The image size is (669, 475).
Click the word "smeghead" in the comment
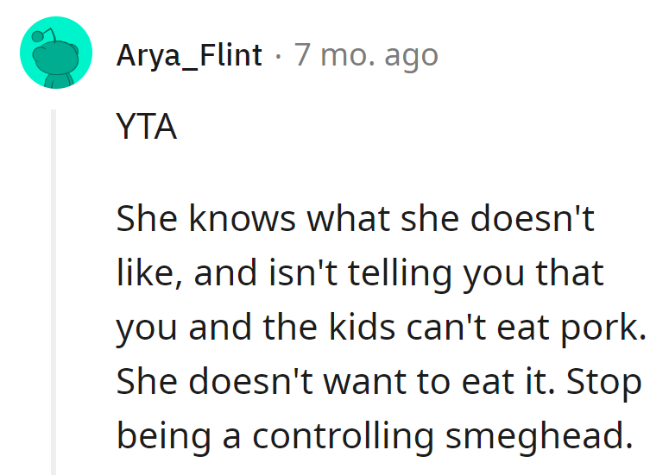[x=534, y=436]
